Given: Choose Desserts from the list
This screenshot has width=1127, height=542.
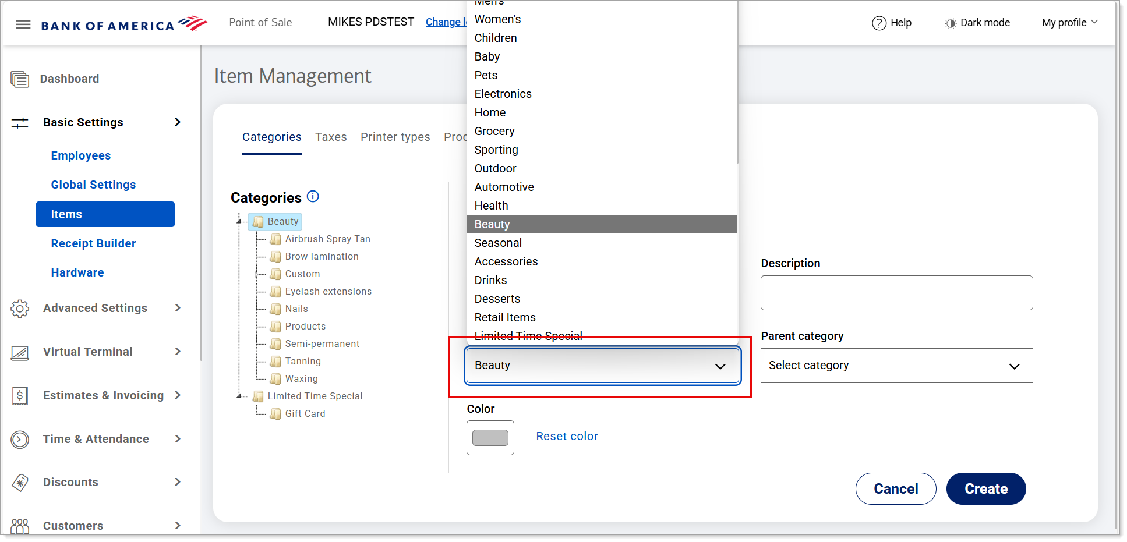Looking at the screenshot, I should coord(602,299).
